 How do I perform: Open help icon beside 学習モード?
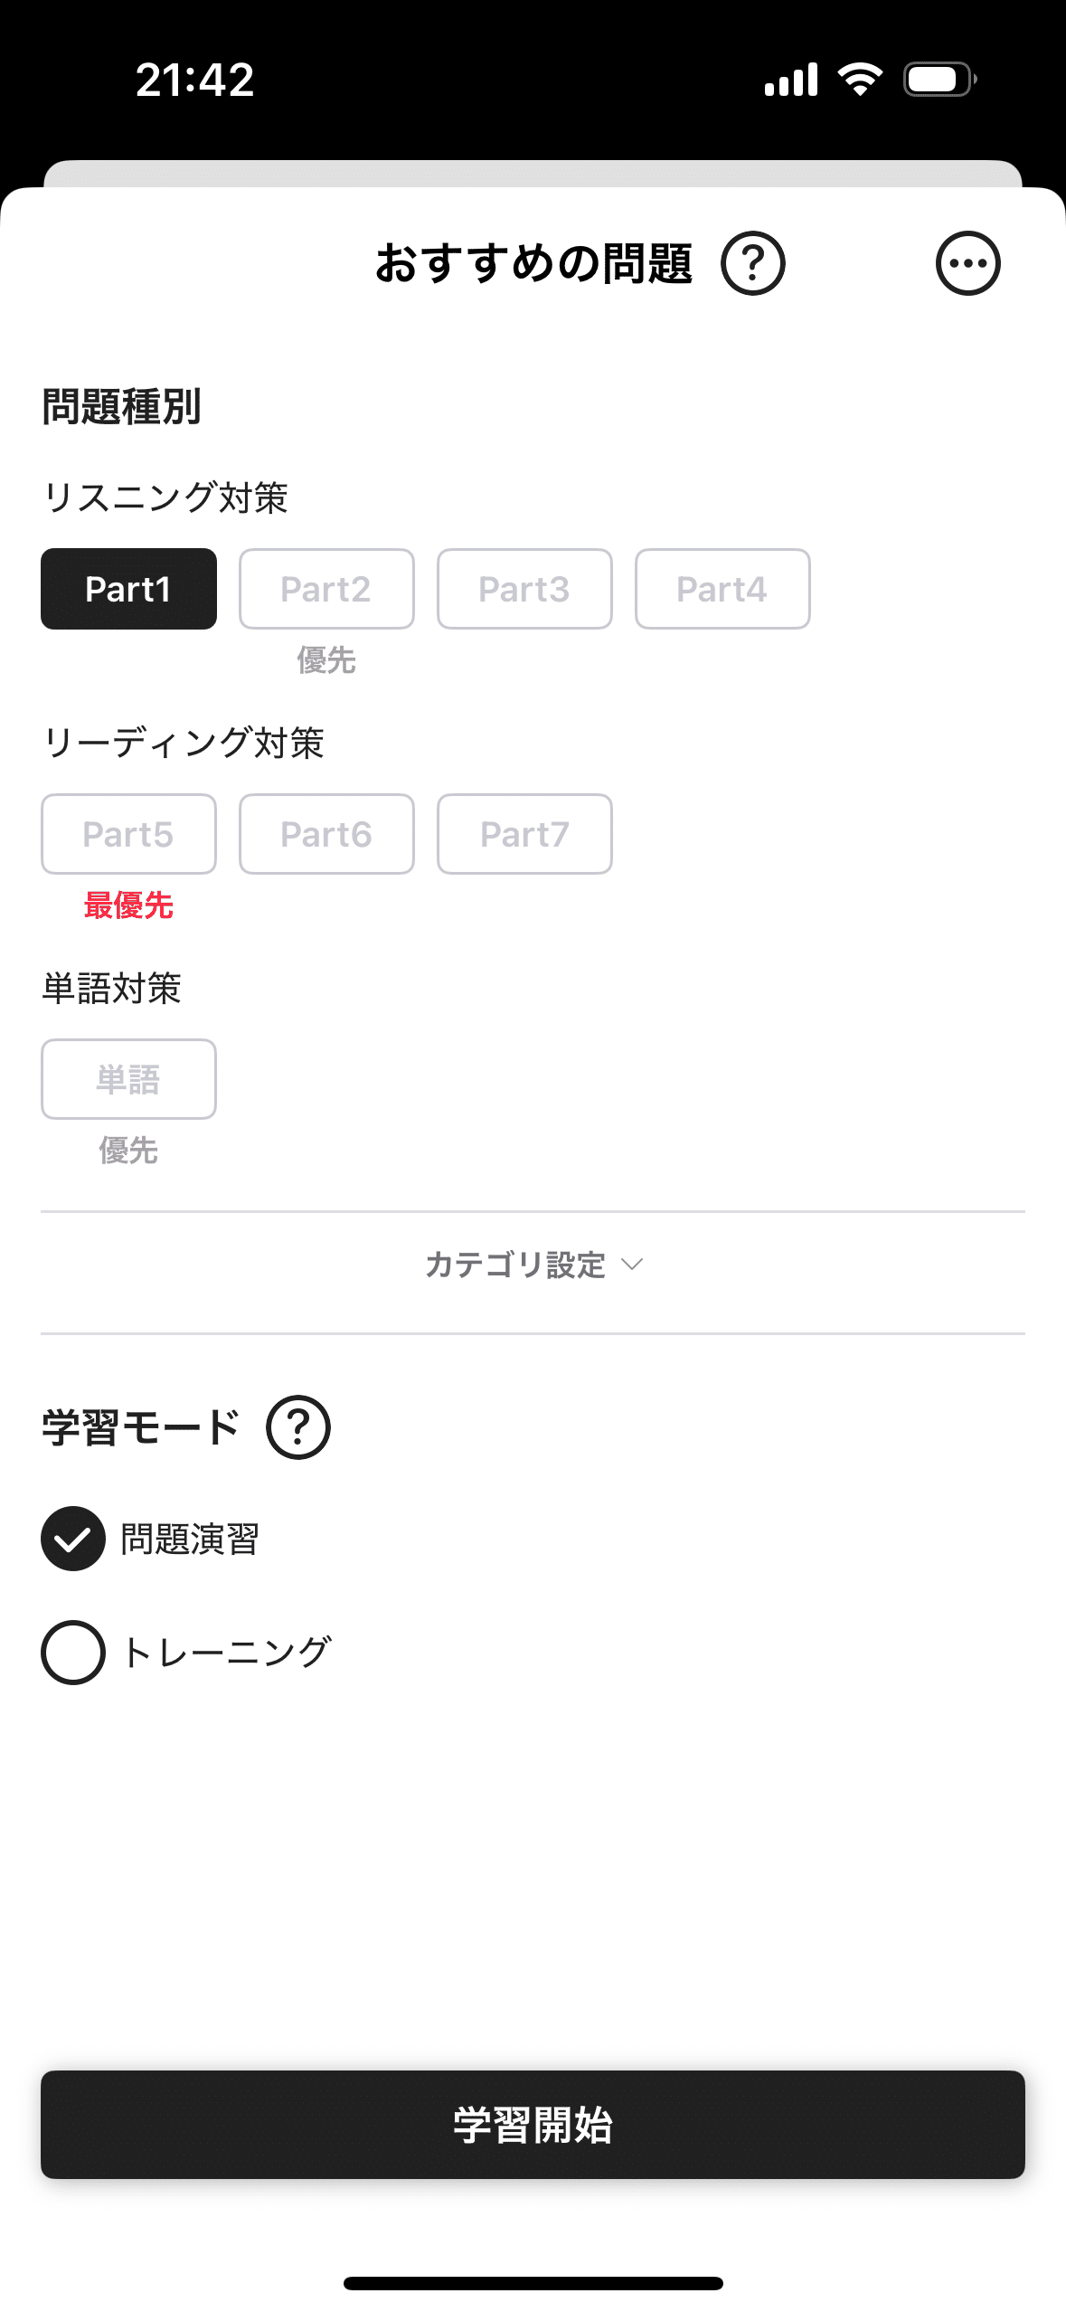(298, 1427)
